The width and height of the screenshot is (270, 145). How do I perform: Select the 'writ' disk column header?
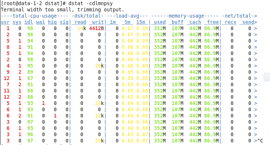tap(97, 22)
